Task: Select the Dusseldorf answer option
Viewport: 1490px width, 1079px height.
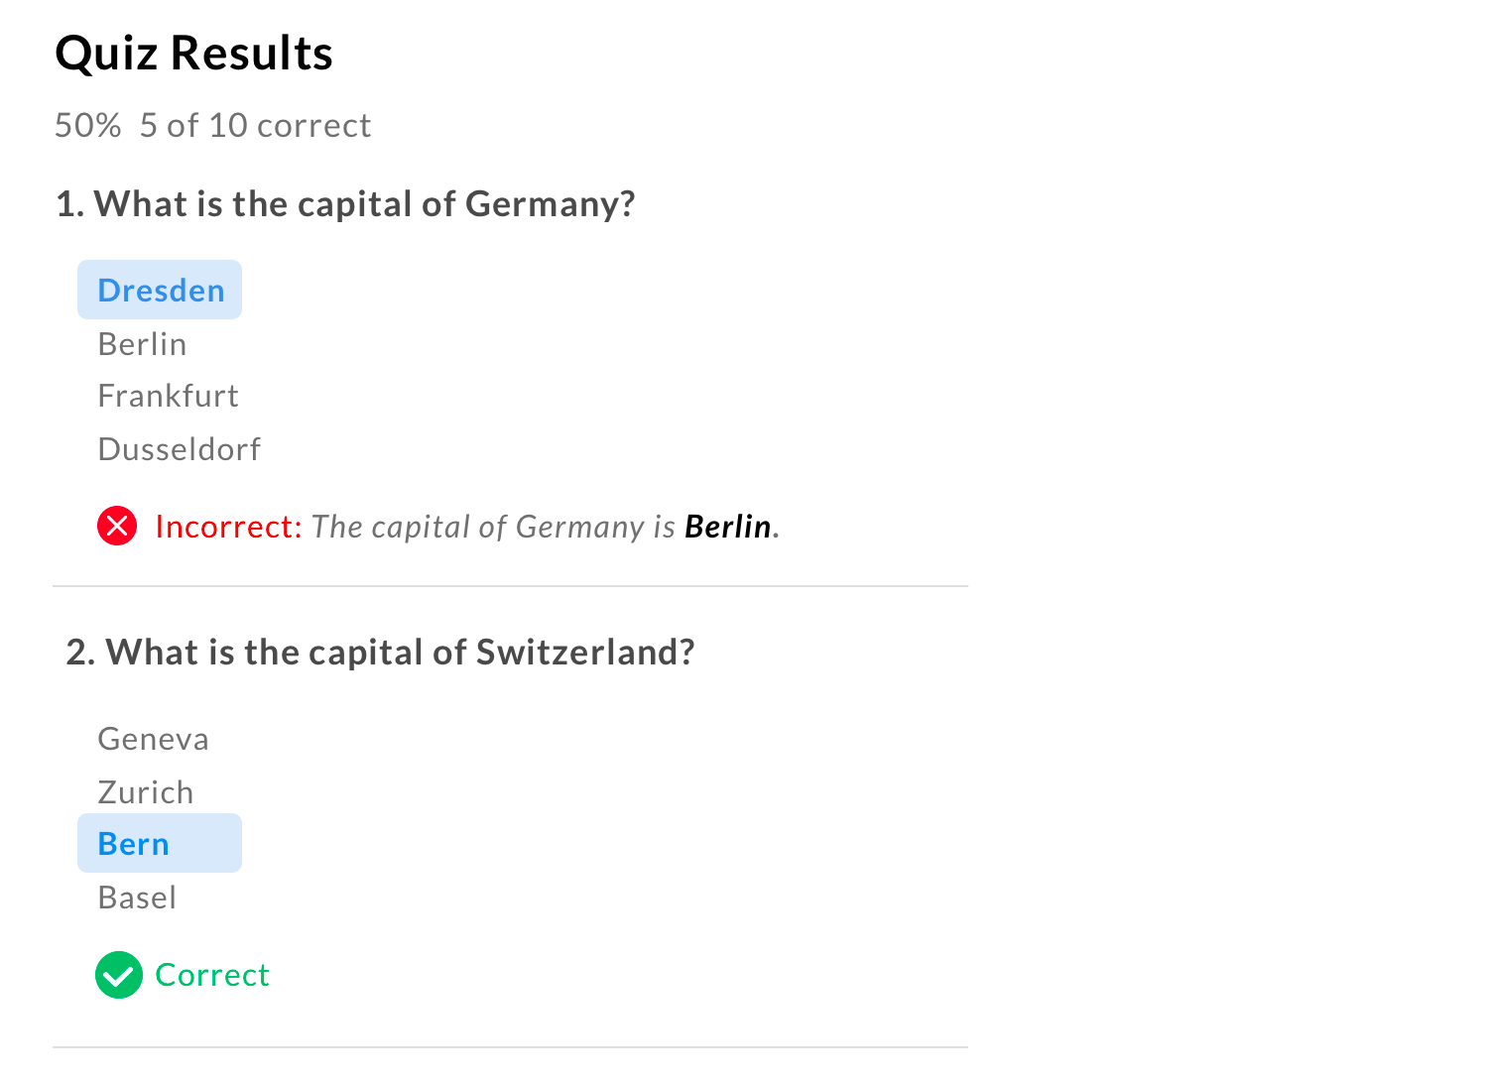Action: coord(179,449)
